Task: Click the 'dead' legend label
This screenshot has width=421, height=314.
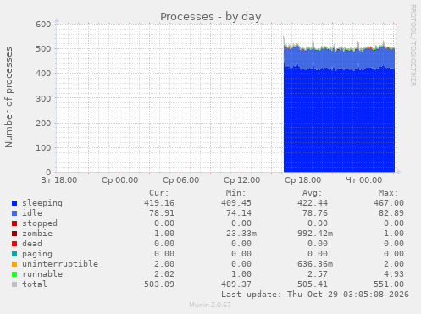Action: click(32, 244)
